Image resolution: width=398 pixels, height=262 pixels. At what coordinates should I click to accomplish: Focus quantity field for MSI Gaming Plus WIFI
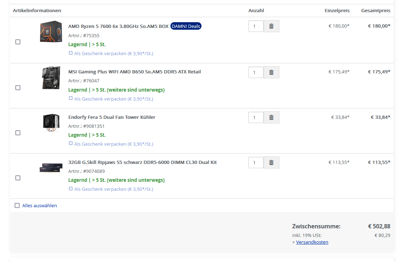[x=256, y=73]
